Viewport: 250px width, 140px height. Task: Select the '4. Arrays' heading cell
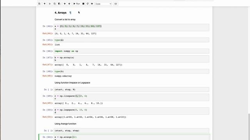(x=61, y=13)
